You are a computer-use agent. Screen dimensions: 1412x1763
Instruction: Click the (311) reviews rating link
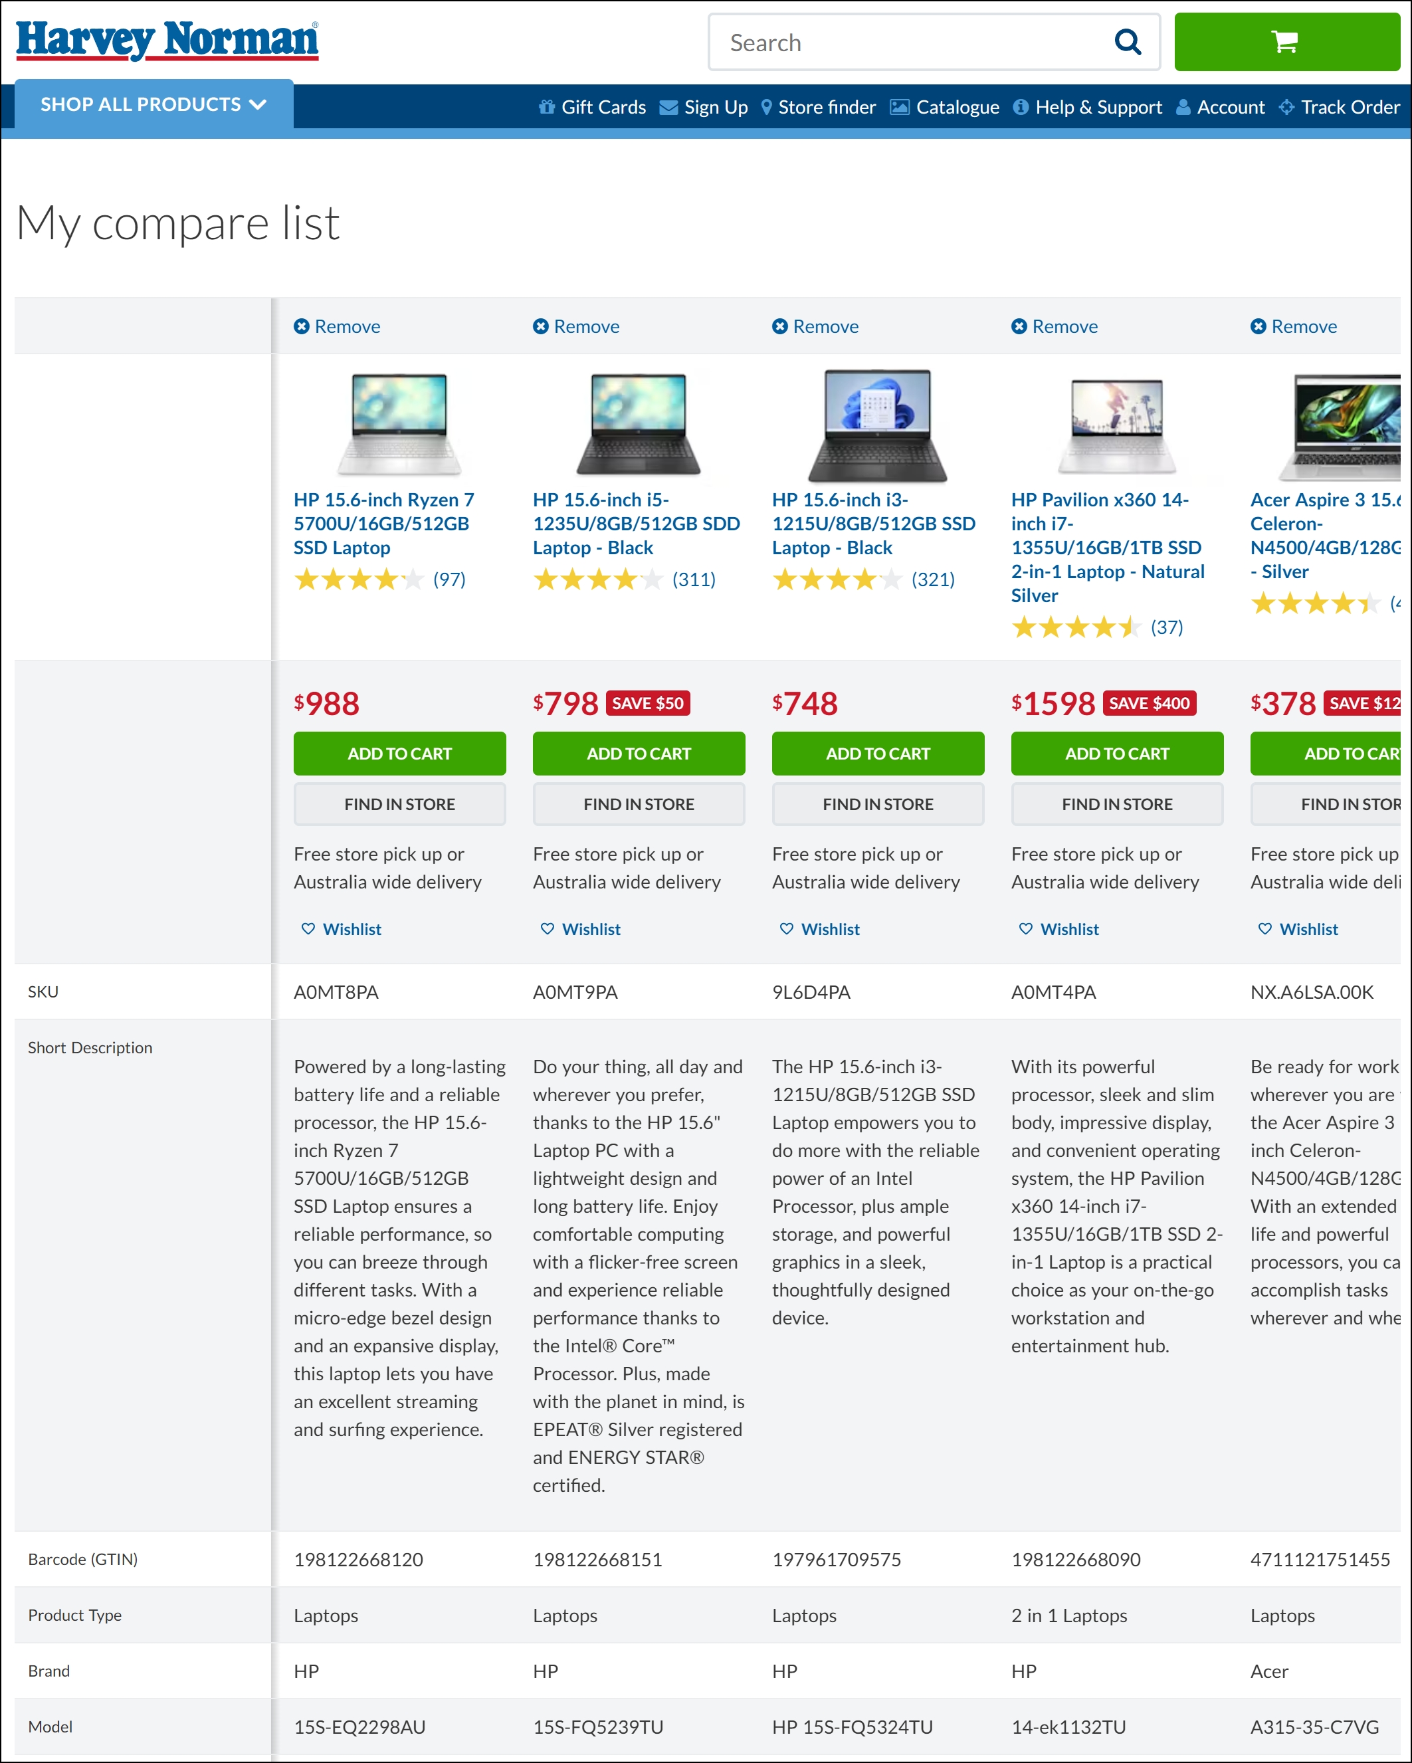(x=694, y=579)
